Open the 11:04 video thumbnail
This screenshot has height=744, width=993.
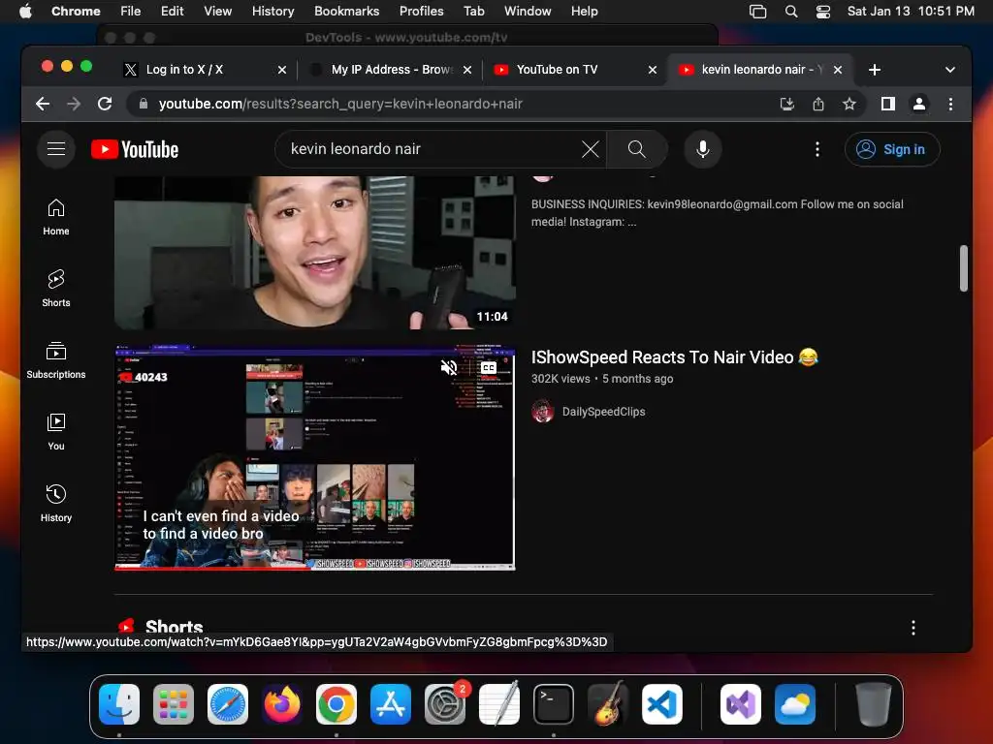click(315, 253)
